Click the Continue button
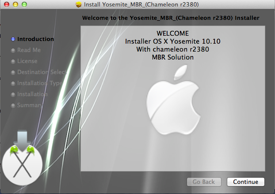The width and height of the screenshot is (275, 194). (x=245, y=182)
